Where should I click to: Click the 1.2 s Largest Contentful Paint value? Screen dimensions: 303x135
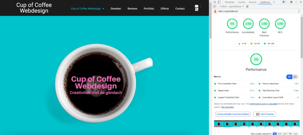(x=252, y=97)
